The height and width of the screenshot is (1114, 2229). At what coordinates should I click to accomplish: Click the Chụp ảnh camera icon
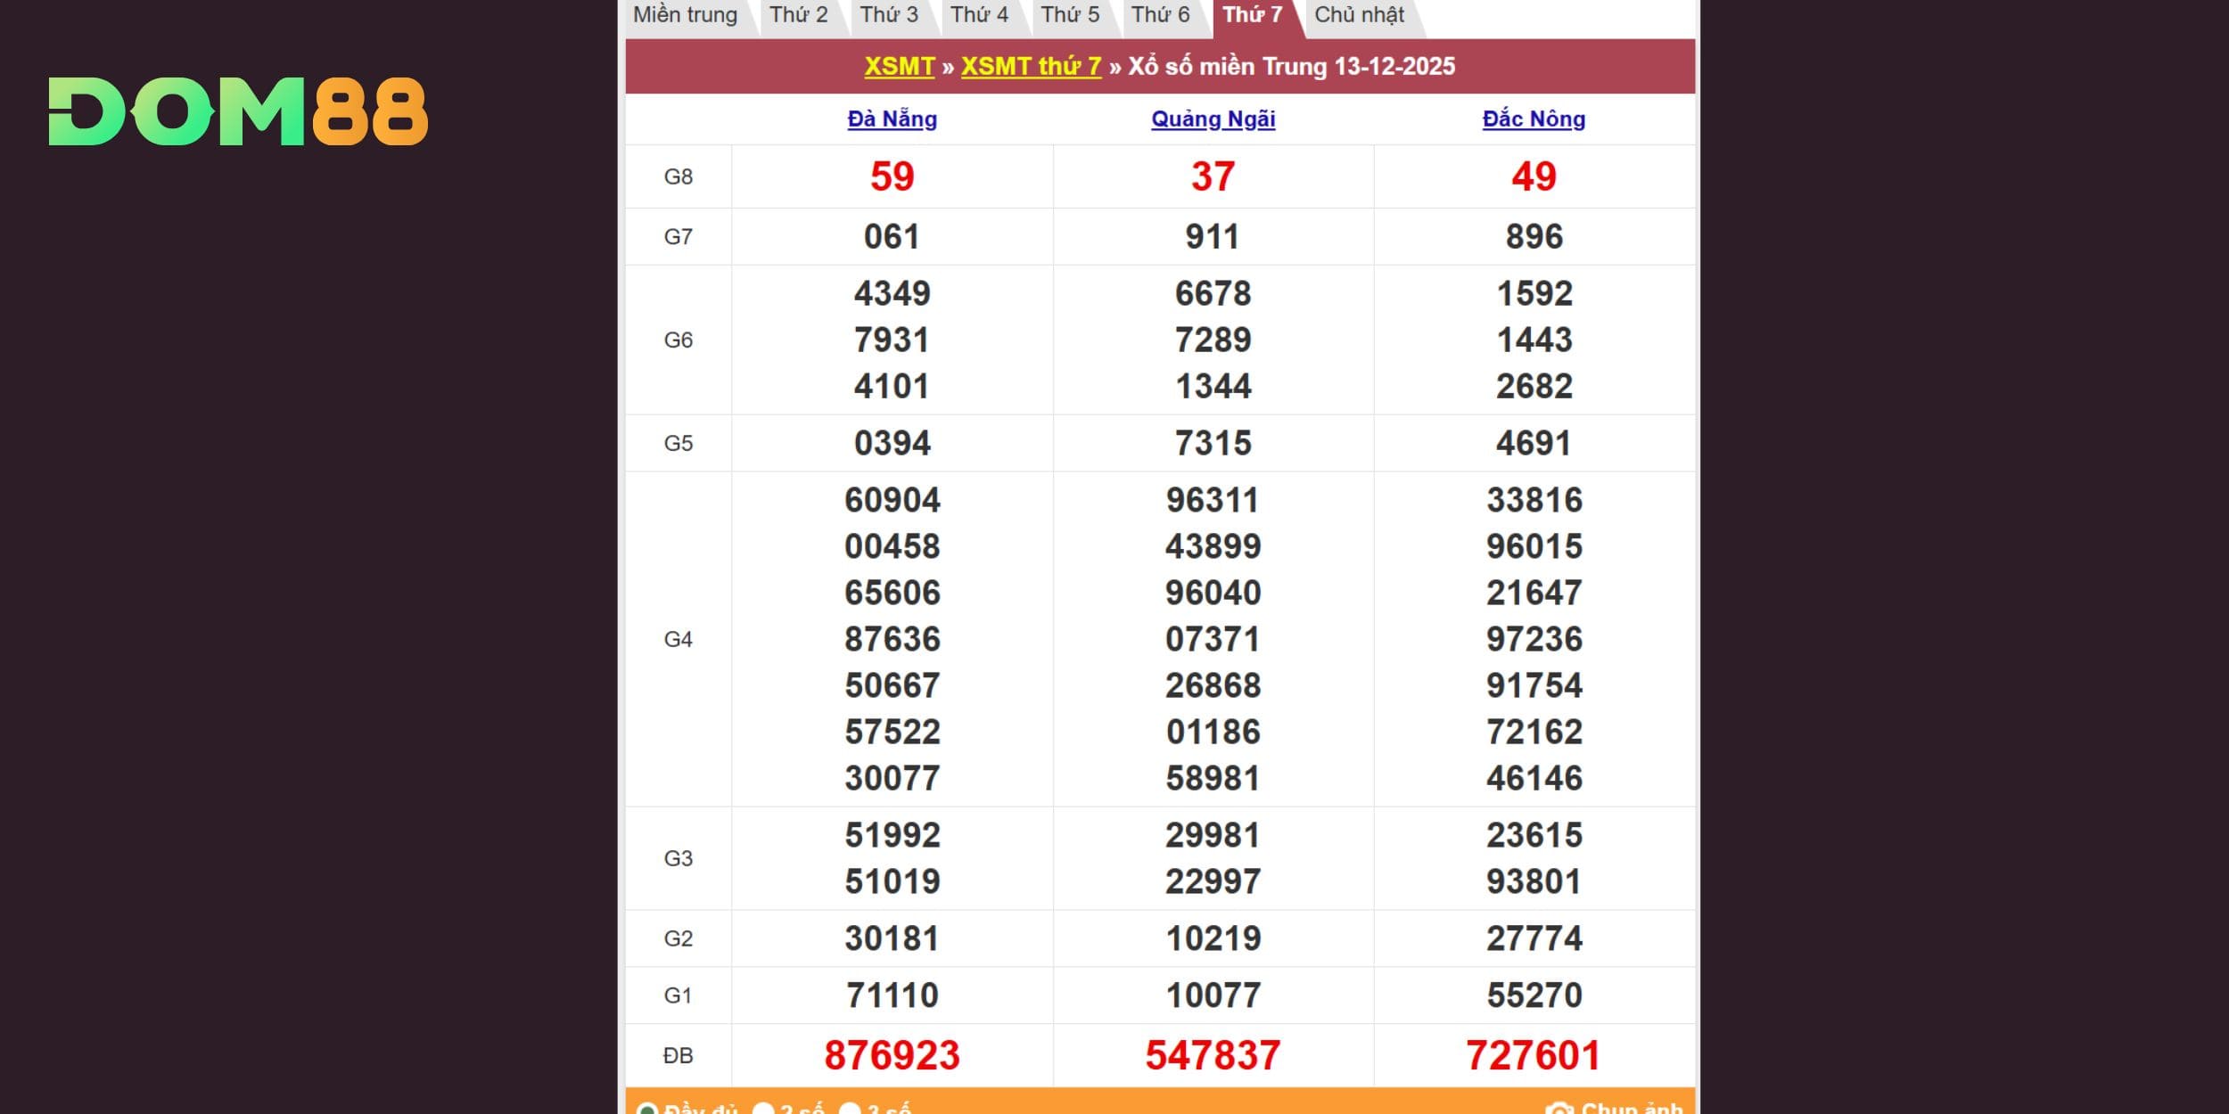point(1559,1109)
